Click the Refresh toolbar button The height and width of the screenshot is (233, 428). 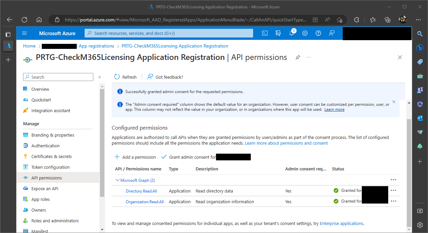tap(125, 77)
